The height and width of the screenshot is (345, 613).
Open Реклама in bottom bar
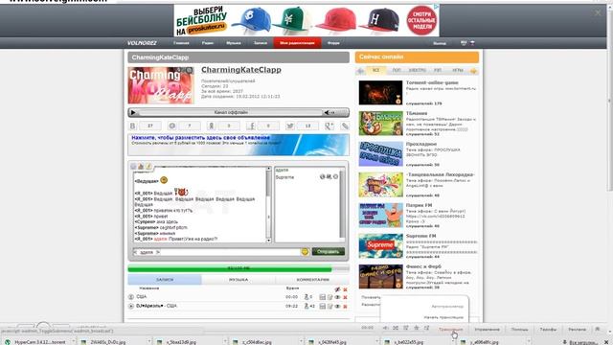point(577,330)
